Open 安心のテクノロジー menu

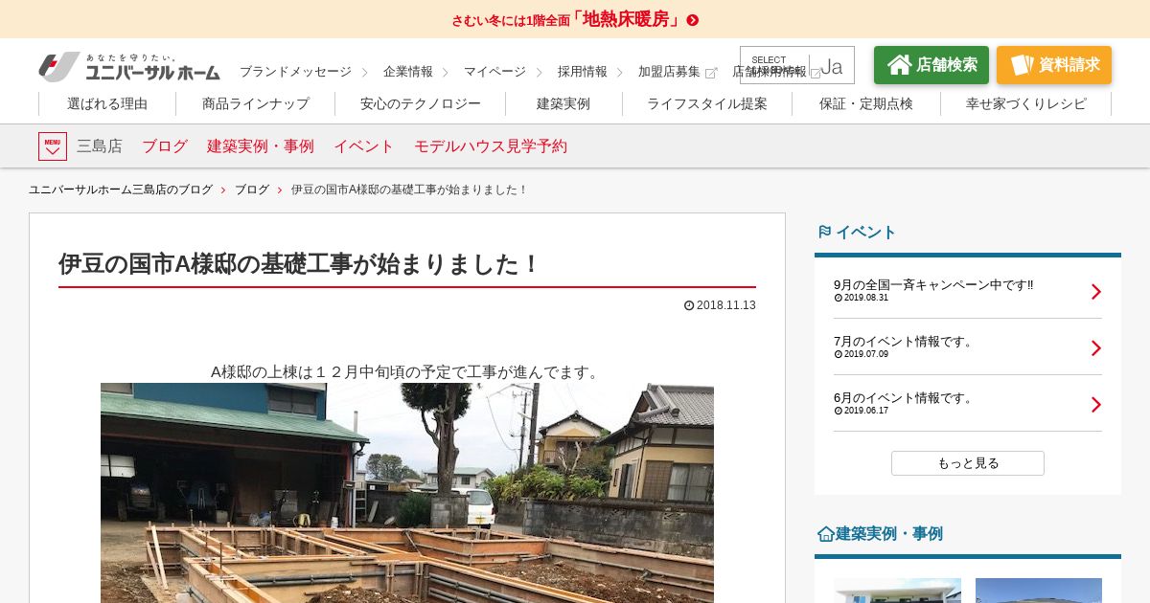click(x=421, y=104)
